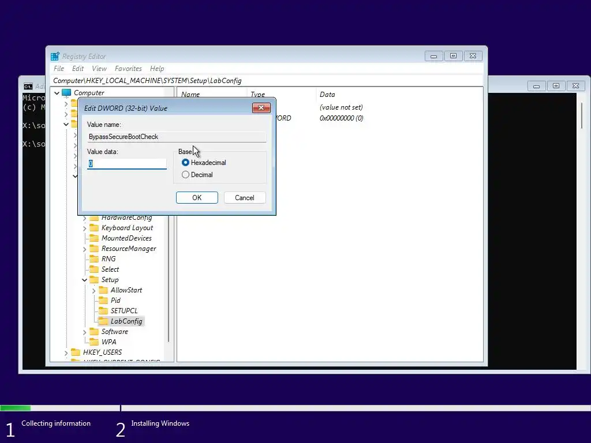
Task: Click the HardwareConfig folder icon
Action: coord(94,218)
